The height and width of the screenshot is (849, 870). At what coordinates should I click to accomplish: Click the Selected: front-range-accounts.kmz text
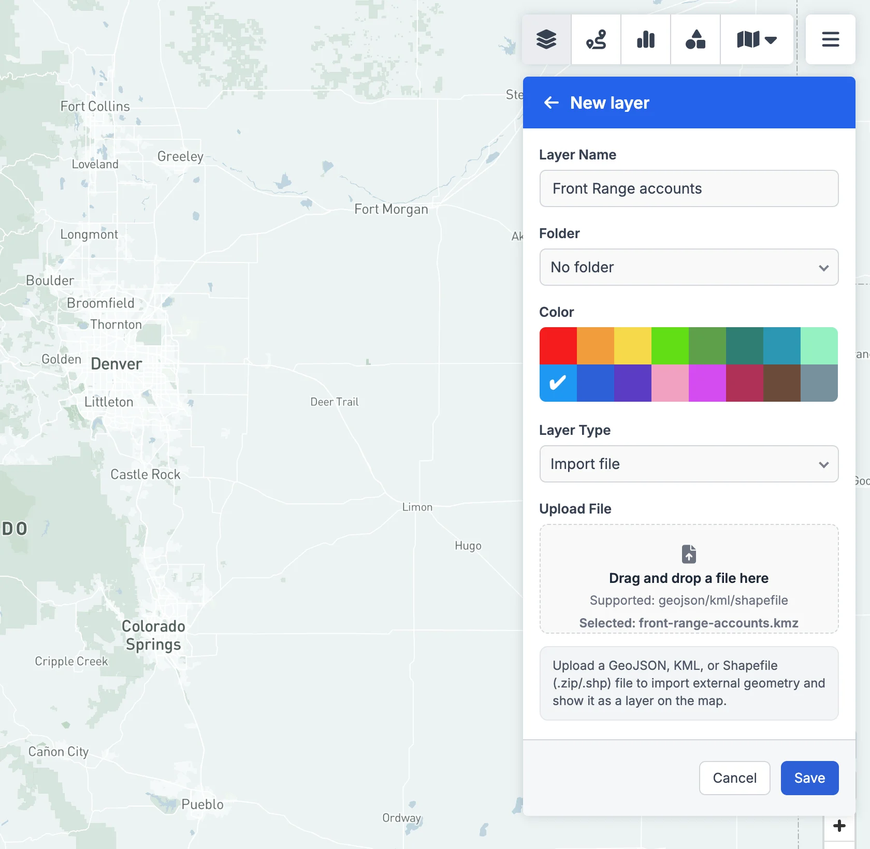(x=689, y=623)
